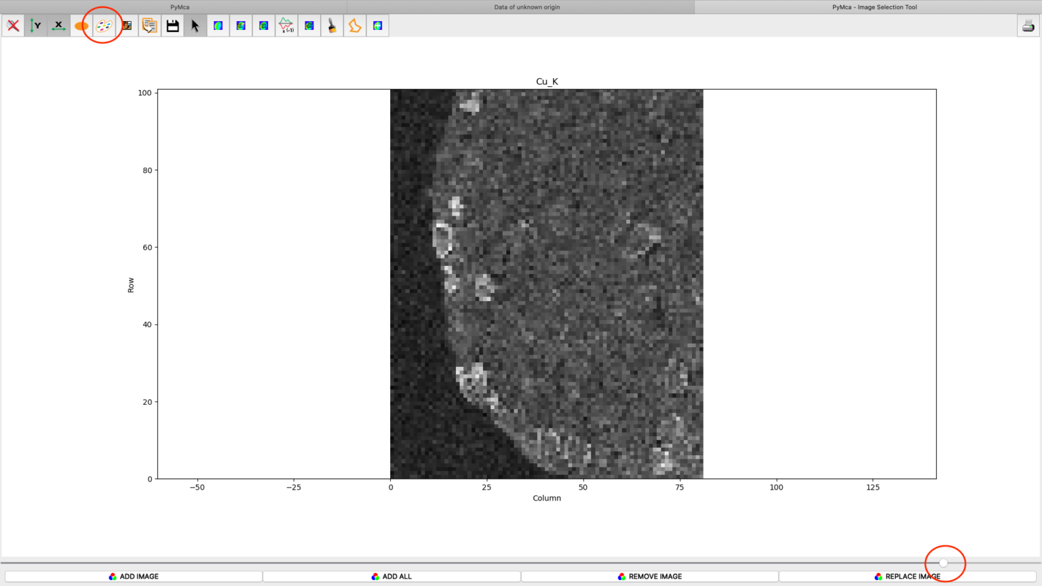Open the additional selection tools menu
This screenshot has width=1042, height=586.
tap(377, 25)
